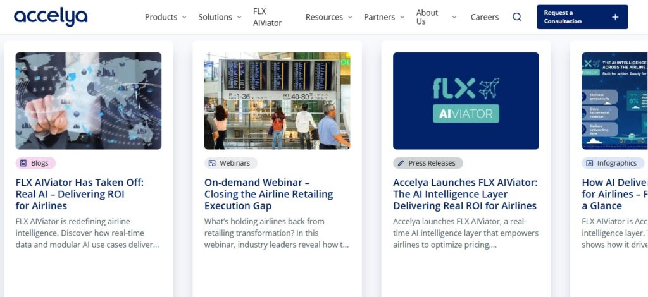Click plus icon on Request a Consultation
This screenshot has height=297, width=648.
[x=615, y=17]
